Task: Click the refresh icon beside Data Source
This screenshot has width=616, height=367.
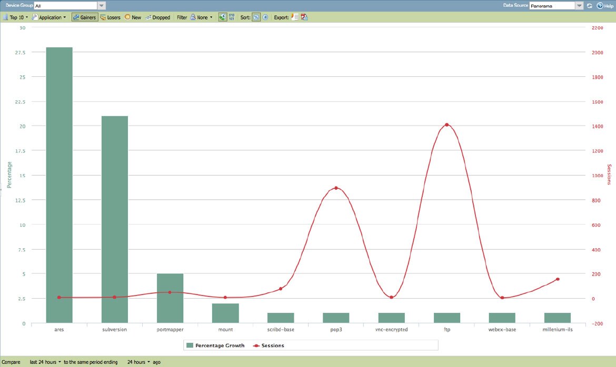Action: click(x=590, y=5)
